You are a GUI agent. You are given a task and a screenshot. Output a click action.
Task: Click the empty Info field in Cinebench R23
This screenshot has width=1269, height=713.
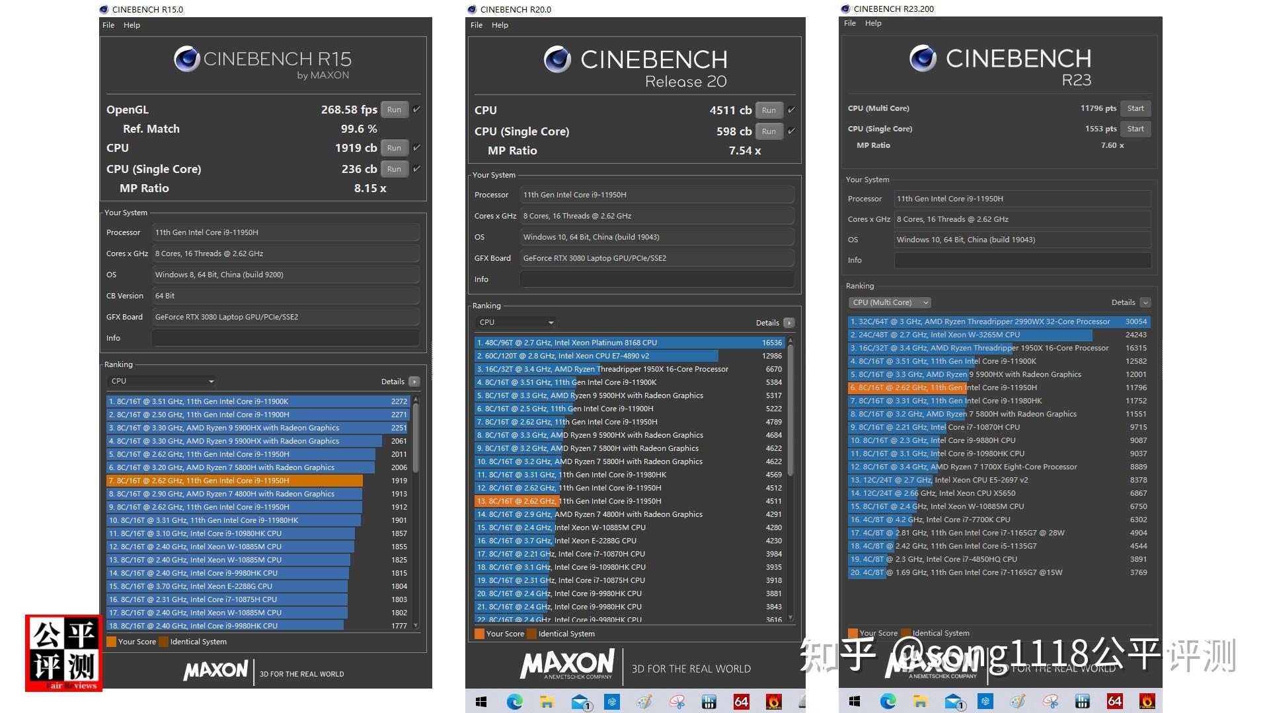point(1022,260)
